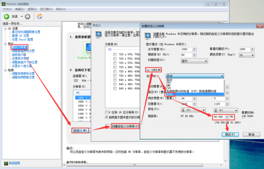Select the 1920 resolution row in the list
Screen dimensions: 264x169
pyautogui.click(x=83, y=97)
